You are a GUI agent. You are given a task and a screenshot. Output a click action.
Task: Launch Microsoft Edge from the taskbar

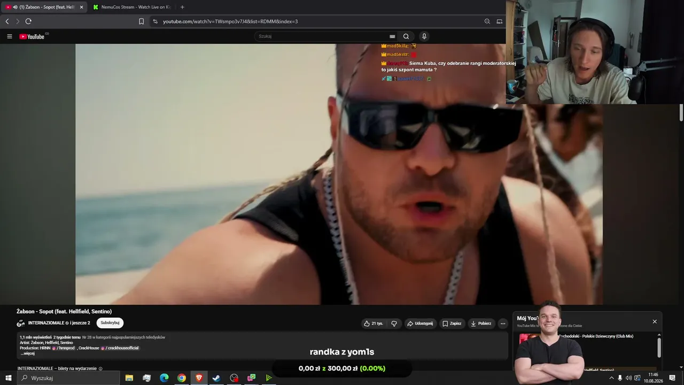click(x=164, y=378)
